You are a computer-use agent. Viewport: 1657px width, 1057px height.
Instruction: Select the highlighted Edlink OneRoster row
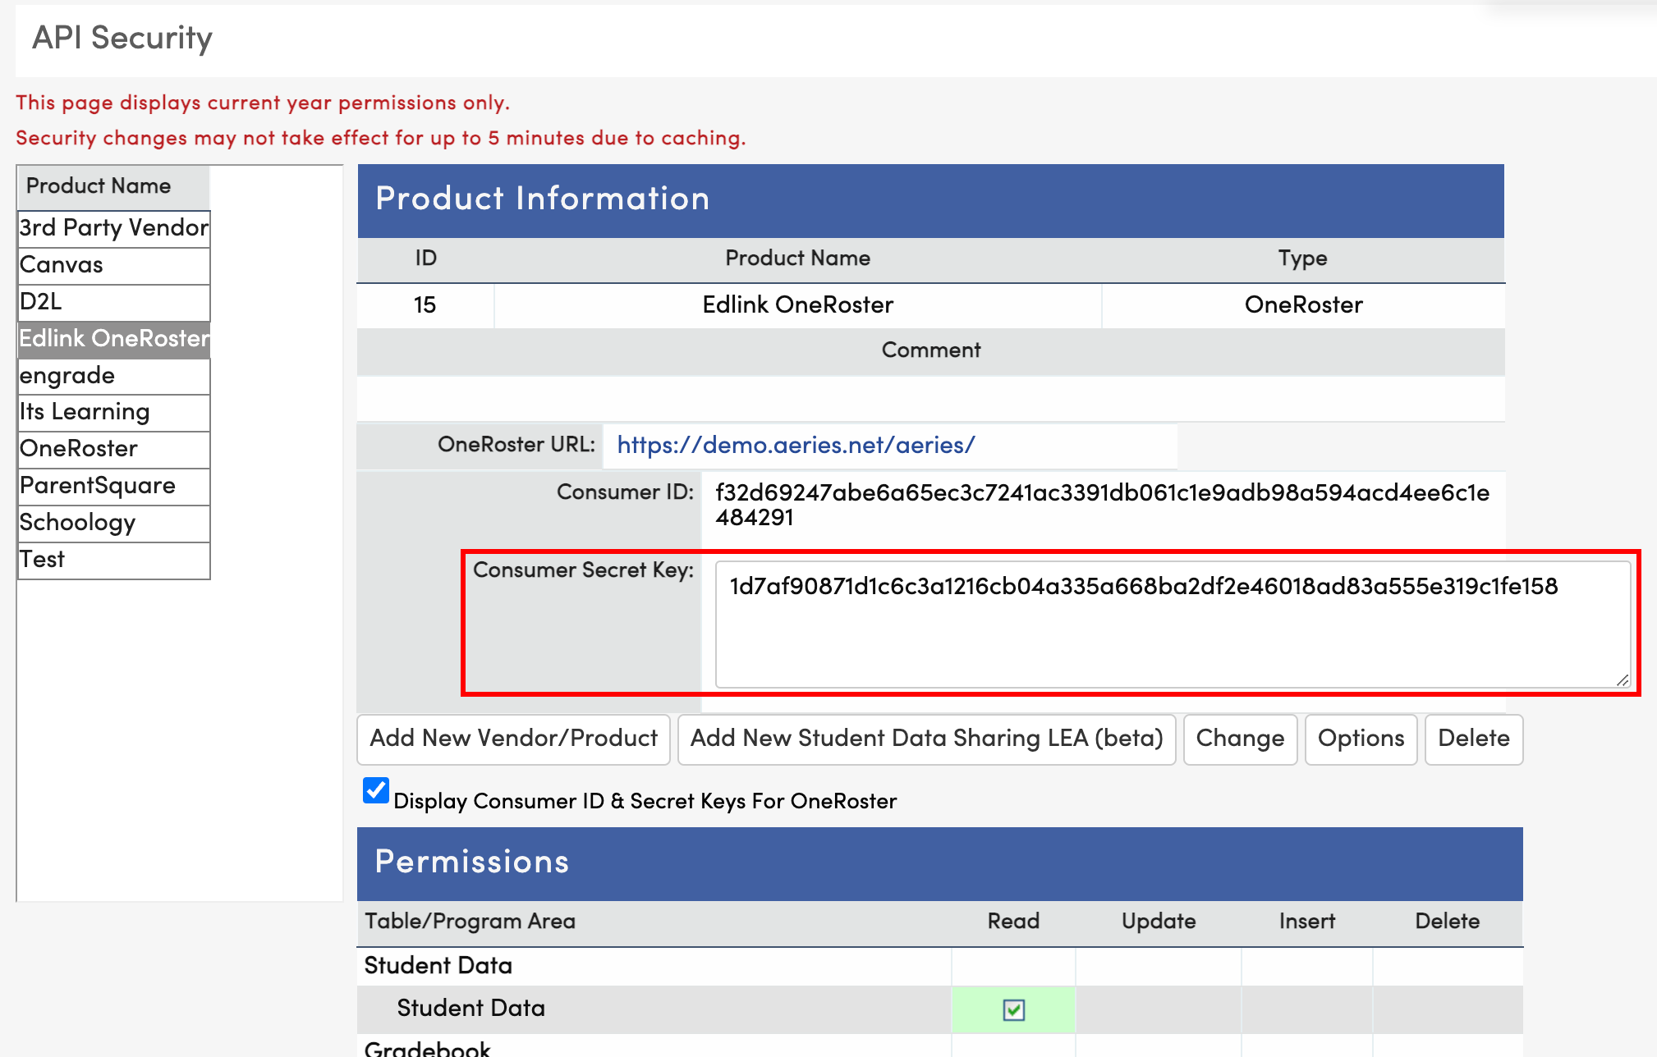point(114,339)
